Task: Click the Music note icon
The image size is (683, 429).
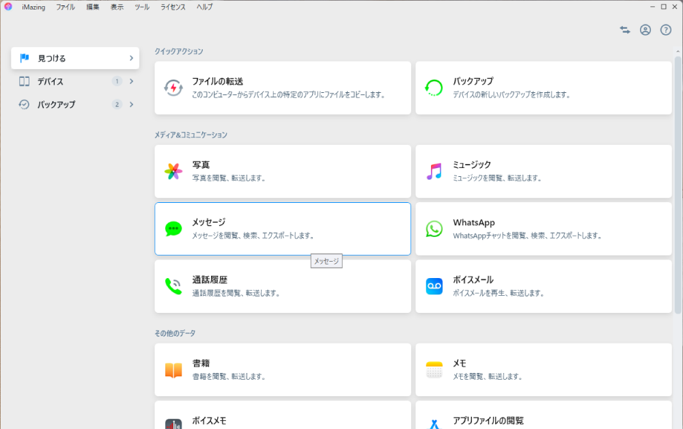Action: coord(434,171)
